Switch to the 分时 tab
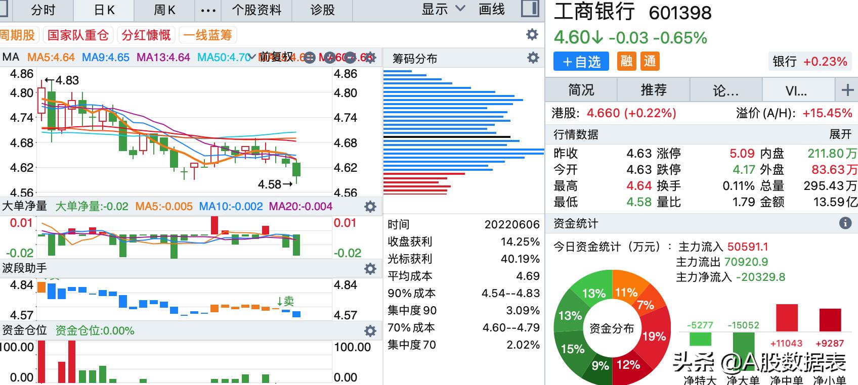Screen dimensions: 858x385 tap(43, 10)
